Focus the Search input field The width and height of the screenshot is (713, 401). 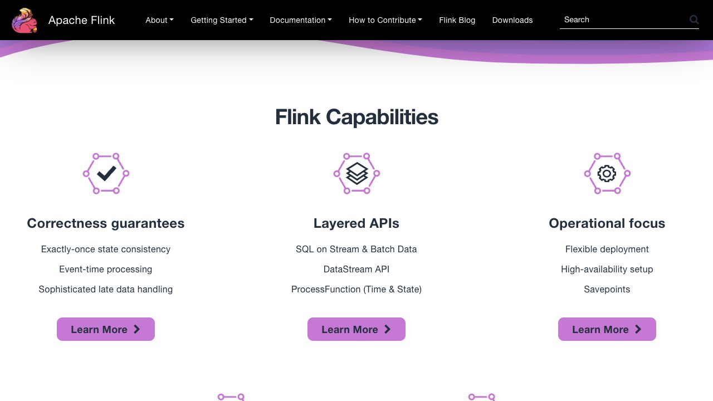coord(623,20)
